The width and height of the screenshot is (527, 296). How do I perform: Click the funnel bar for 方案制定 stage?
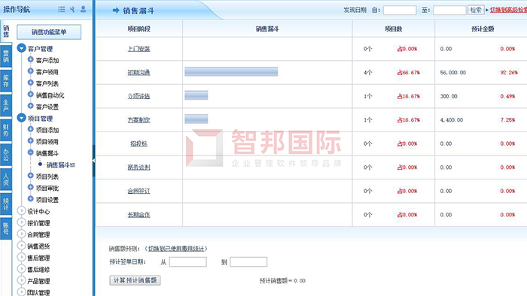click(x=196, y=119)
